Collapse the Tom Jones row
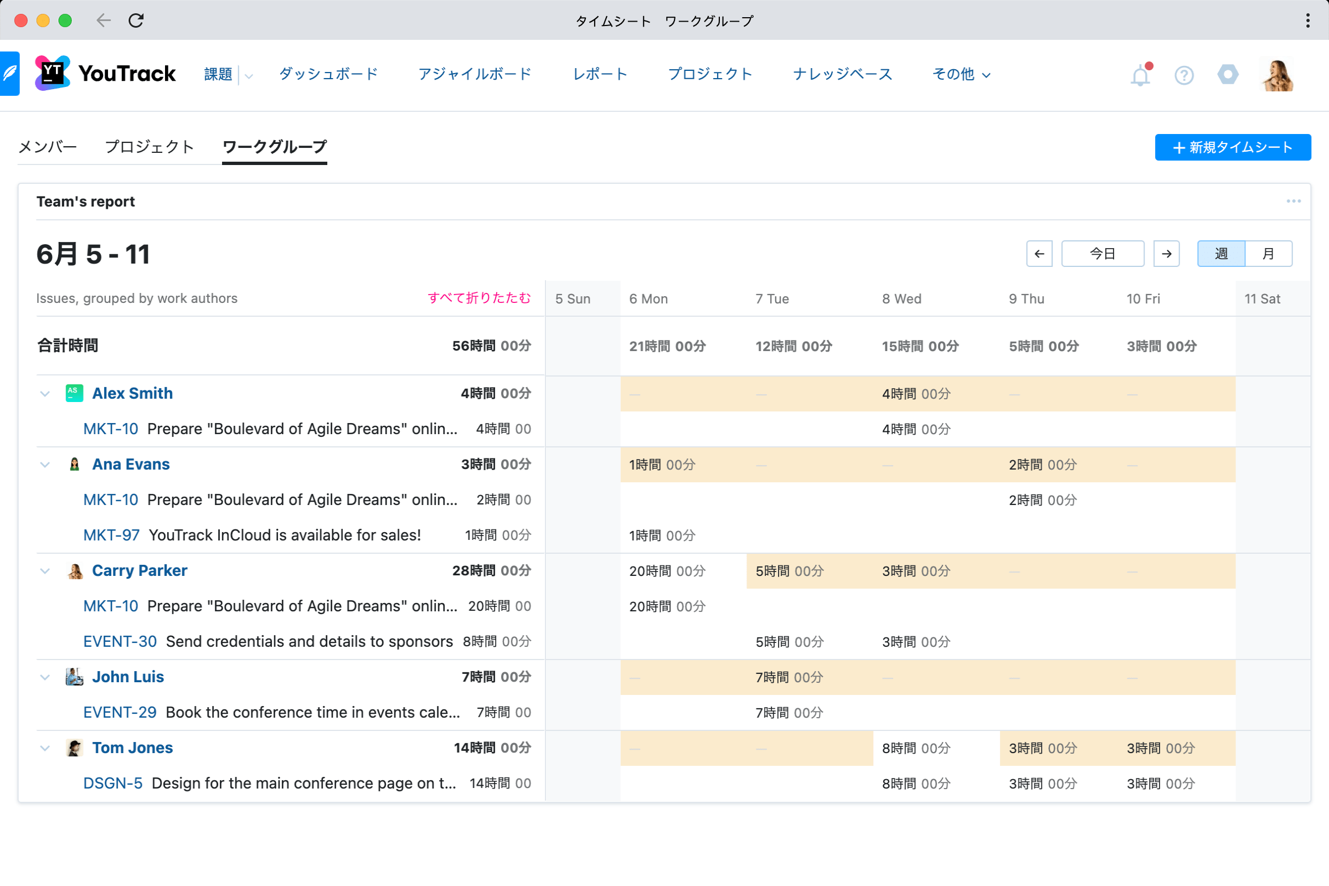The width and height of the screenshot is (1329, 886). tap(45, 748)
